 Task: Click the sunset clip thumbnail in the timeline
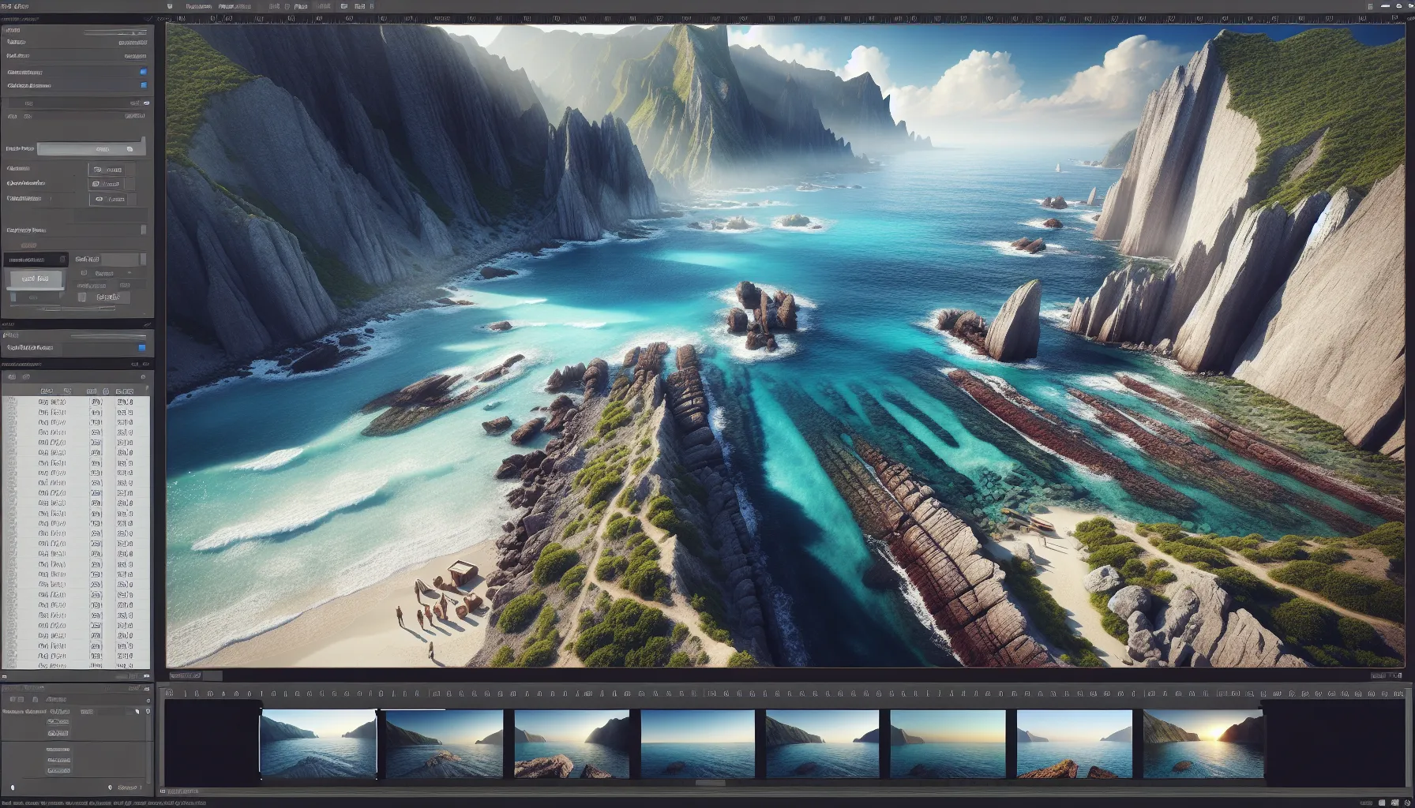pyautogui.click(x=1203, y=744)
